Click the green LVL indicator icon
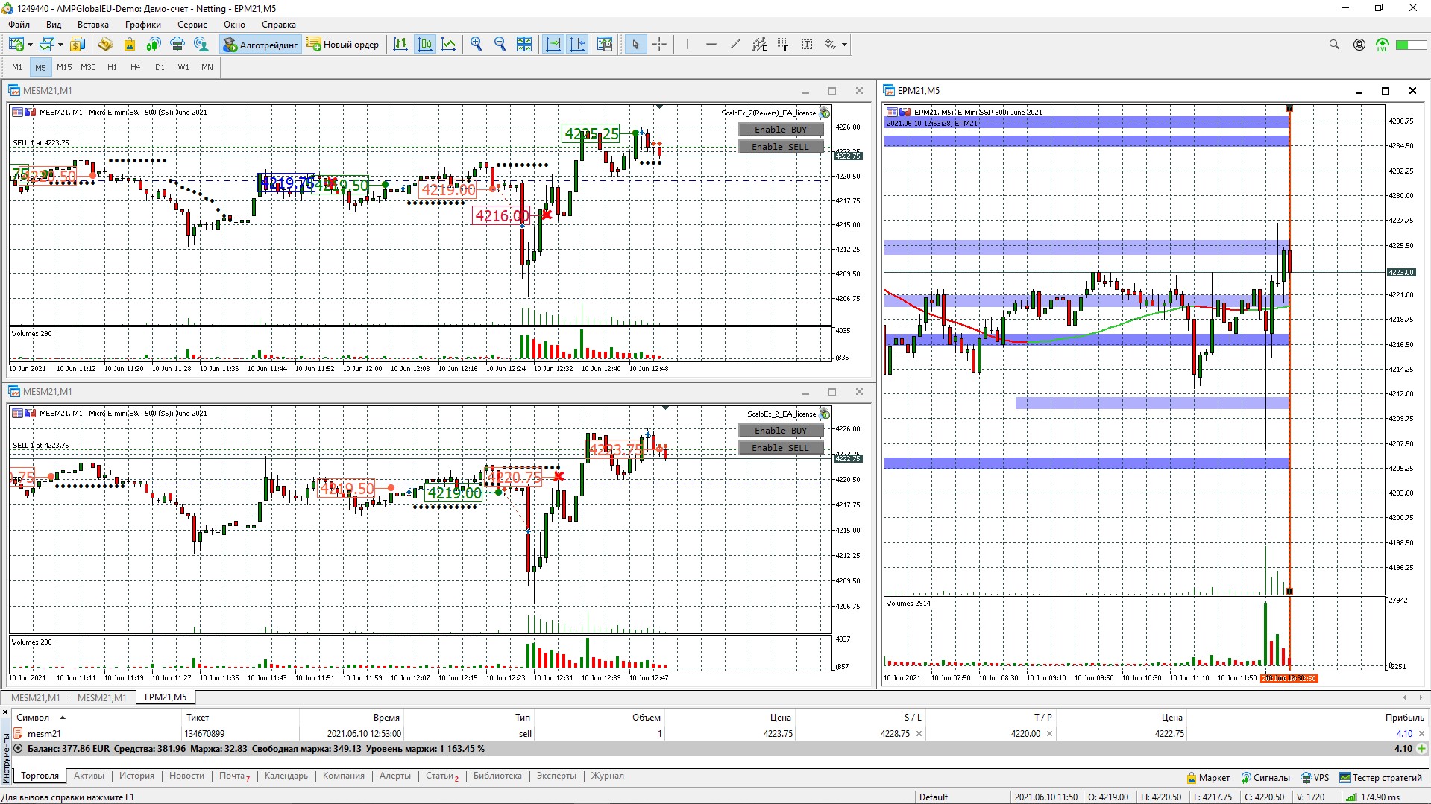The image size is (1431, 804). click(1383, 45)
